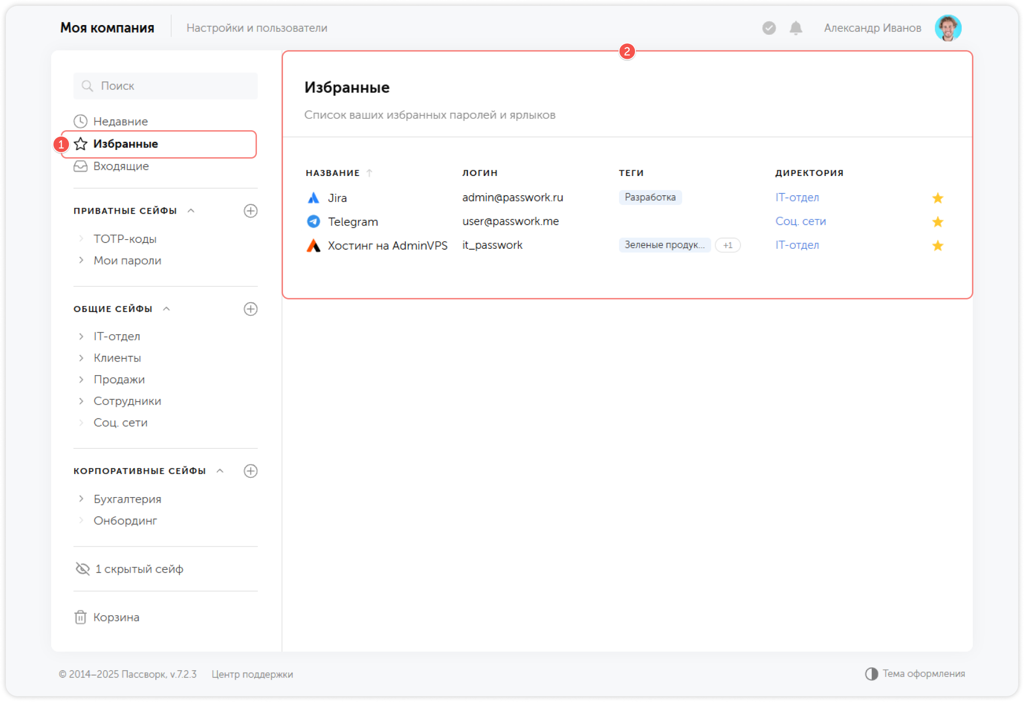Collapse the КОРПОРАТИВНЫЕ СЕЙФЫ section
This screenshot has height=702, width=1024.
pyautogui.click(x=220, y=471)
